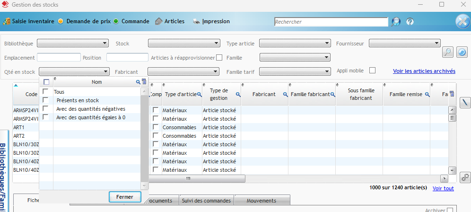Open the Suivi des commandes tab
This screenshot has height=212, width=471.
point(206,201)
